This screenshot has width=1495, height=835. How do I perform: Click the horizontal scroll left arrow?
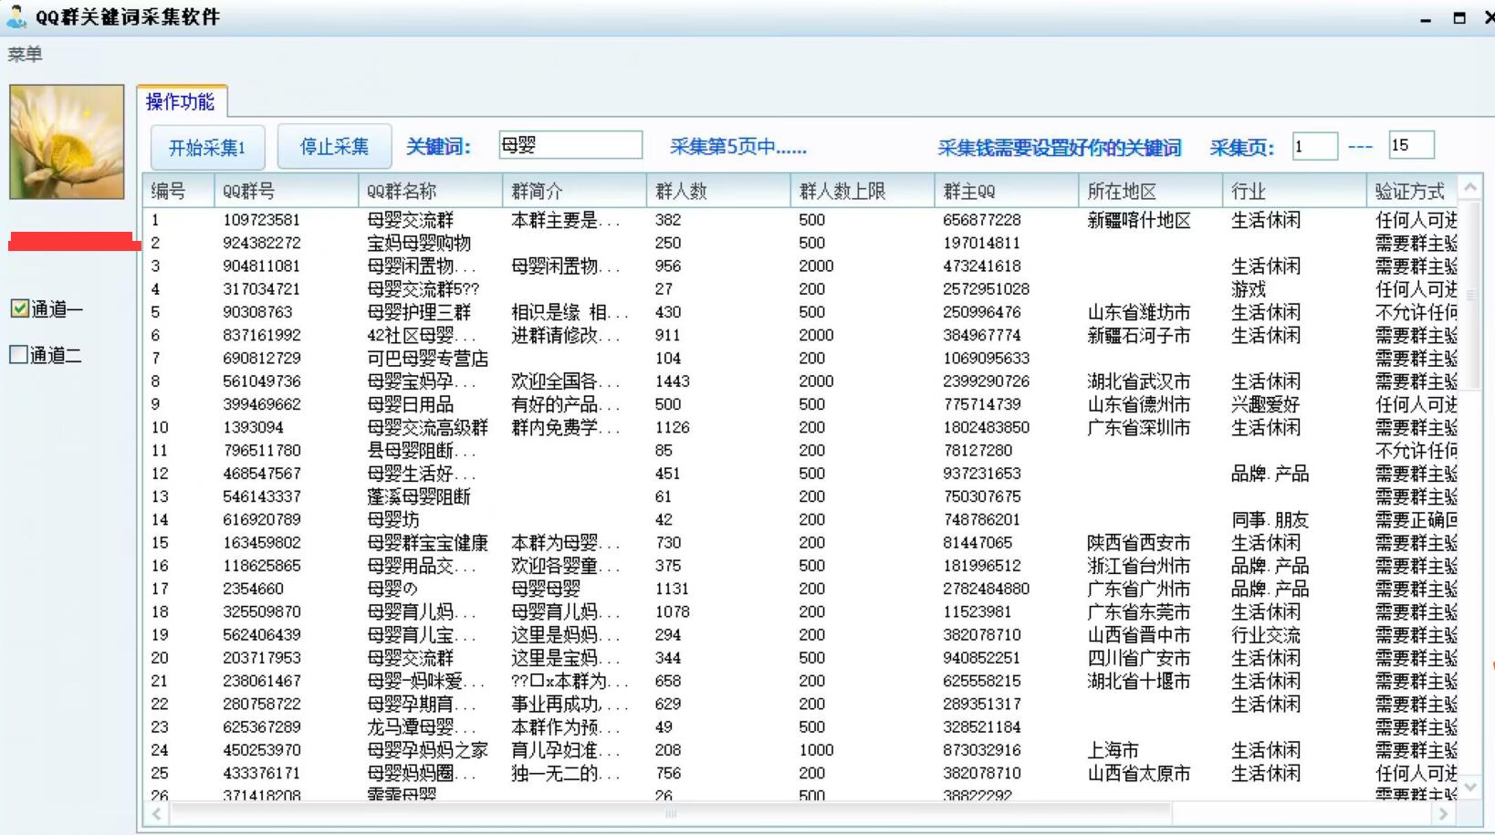[156, 813]
